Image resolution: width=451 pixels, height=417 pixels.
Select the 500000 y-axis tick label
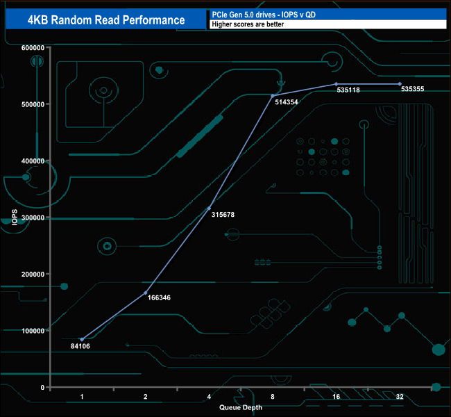coord(33,104)
